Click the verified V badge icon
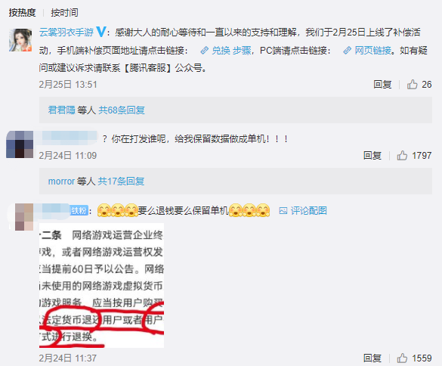Viewport: 442px width, 366px height. tap(101, 32)
